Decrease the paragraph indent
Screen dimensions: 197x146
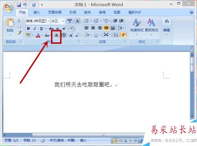click(x=115, y=21)
